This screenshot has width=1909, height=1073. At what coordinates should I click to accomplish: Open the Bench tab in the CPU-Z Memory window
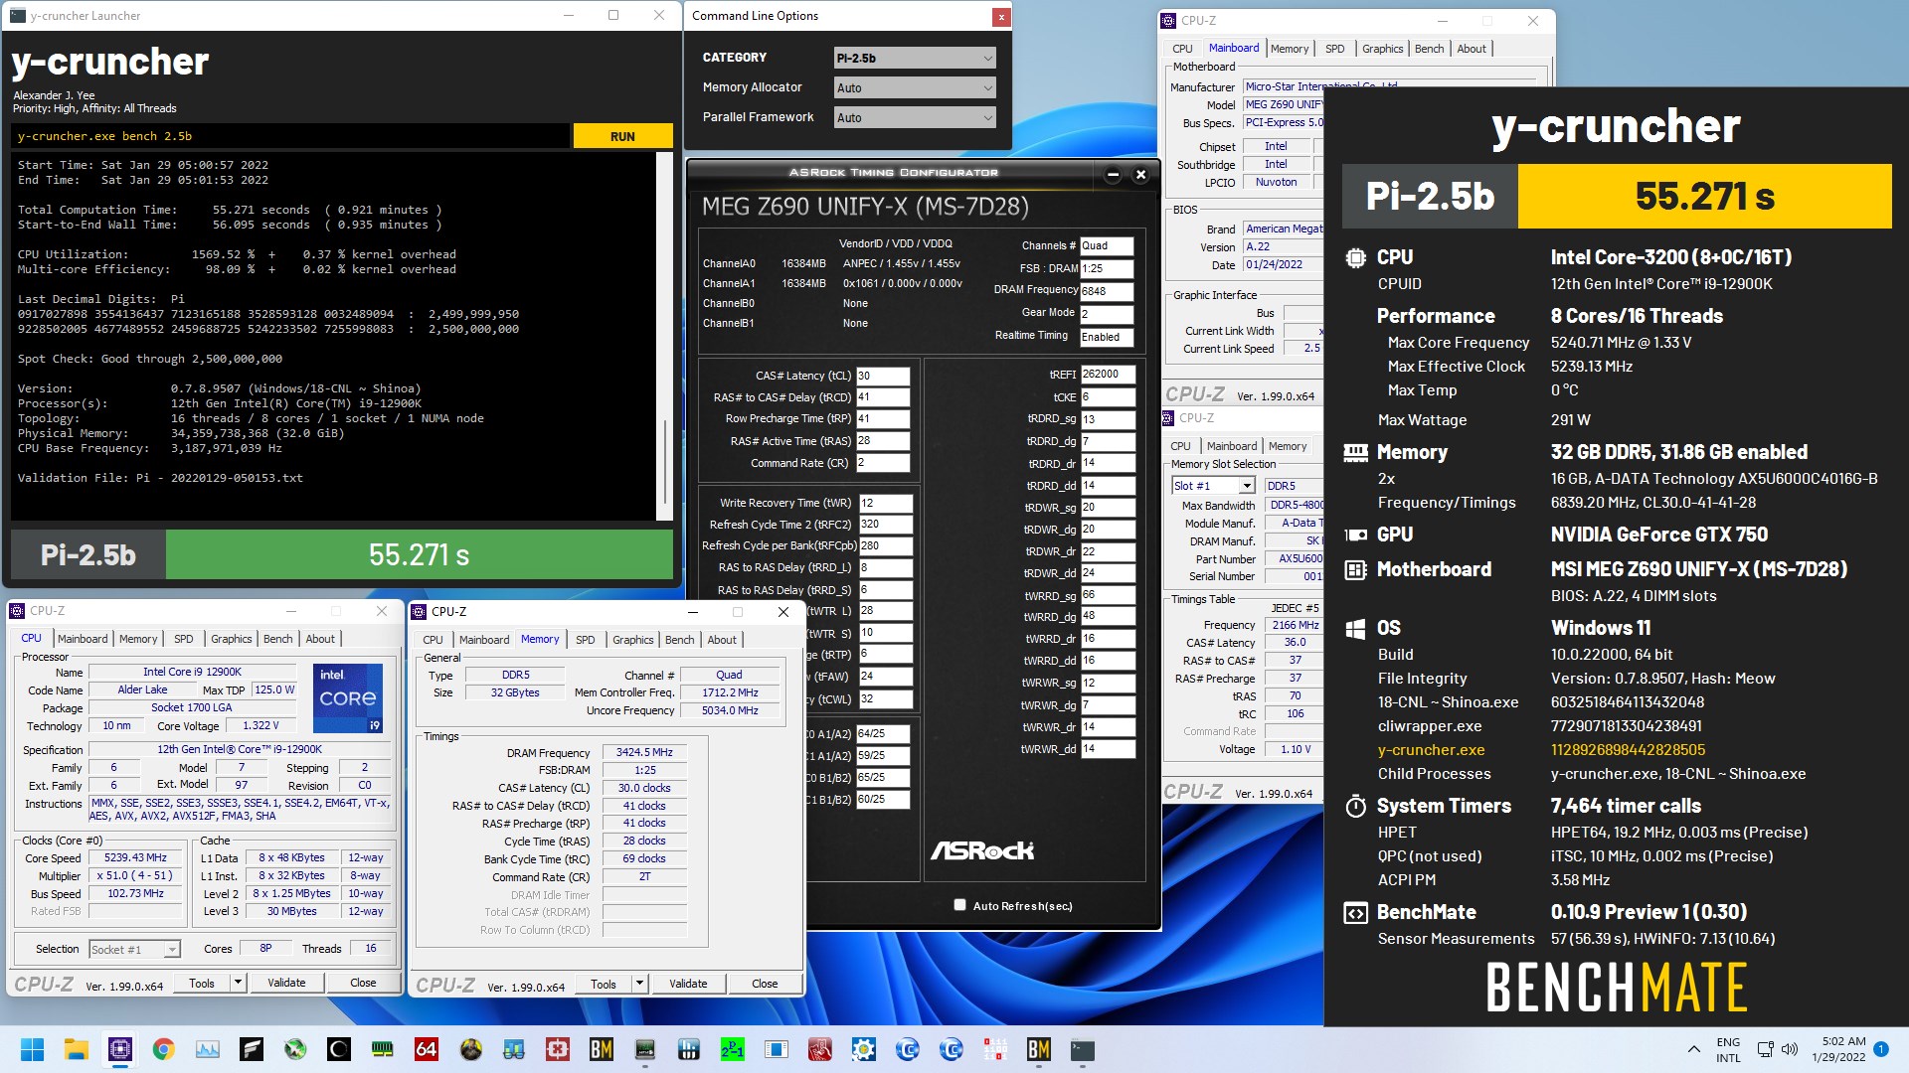pos(679,640)
